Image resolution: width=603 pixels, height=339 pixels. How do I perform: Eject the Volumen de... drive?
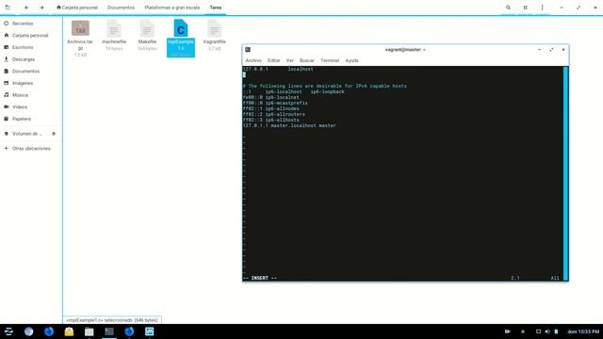point(54,134)
